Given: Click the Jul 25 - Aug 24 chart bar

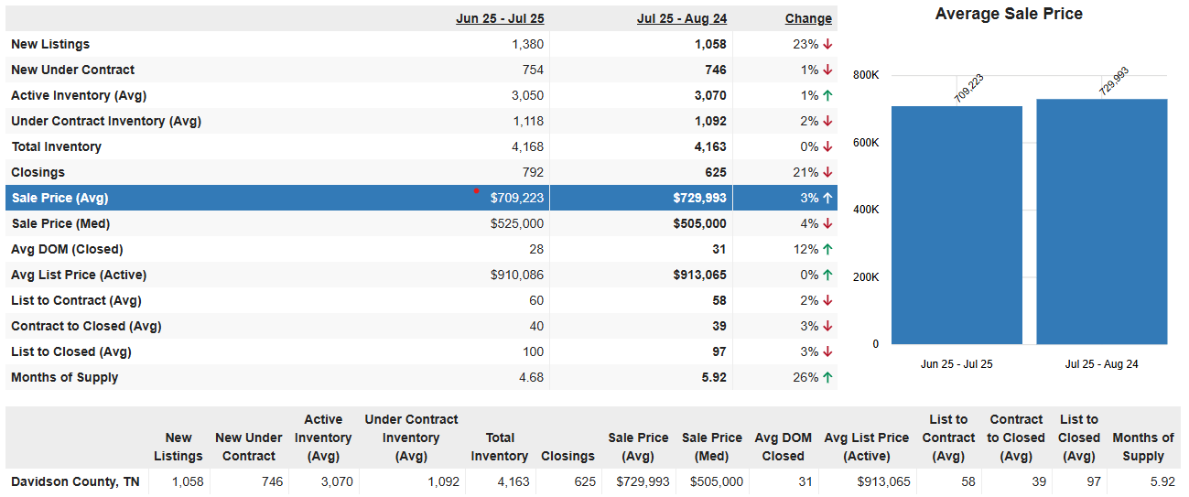Looking at the screenshot, I should 1102,221.
